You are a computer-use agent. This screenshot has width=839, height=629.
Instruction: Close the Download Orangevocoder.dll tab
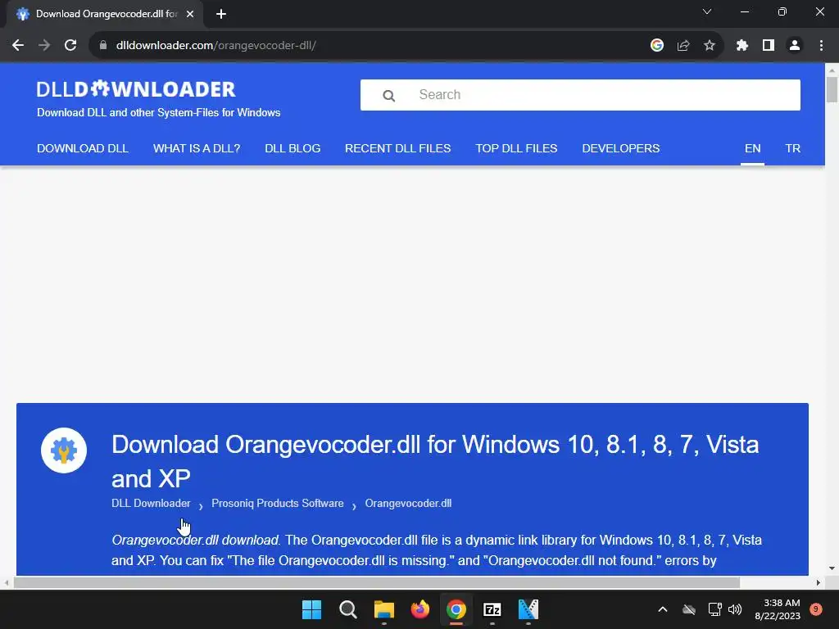click(x=190, y=15)
